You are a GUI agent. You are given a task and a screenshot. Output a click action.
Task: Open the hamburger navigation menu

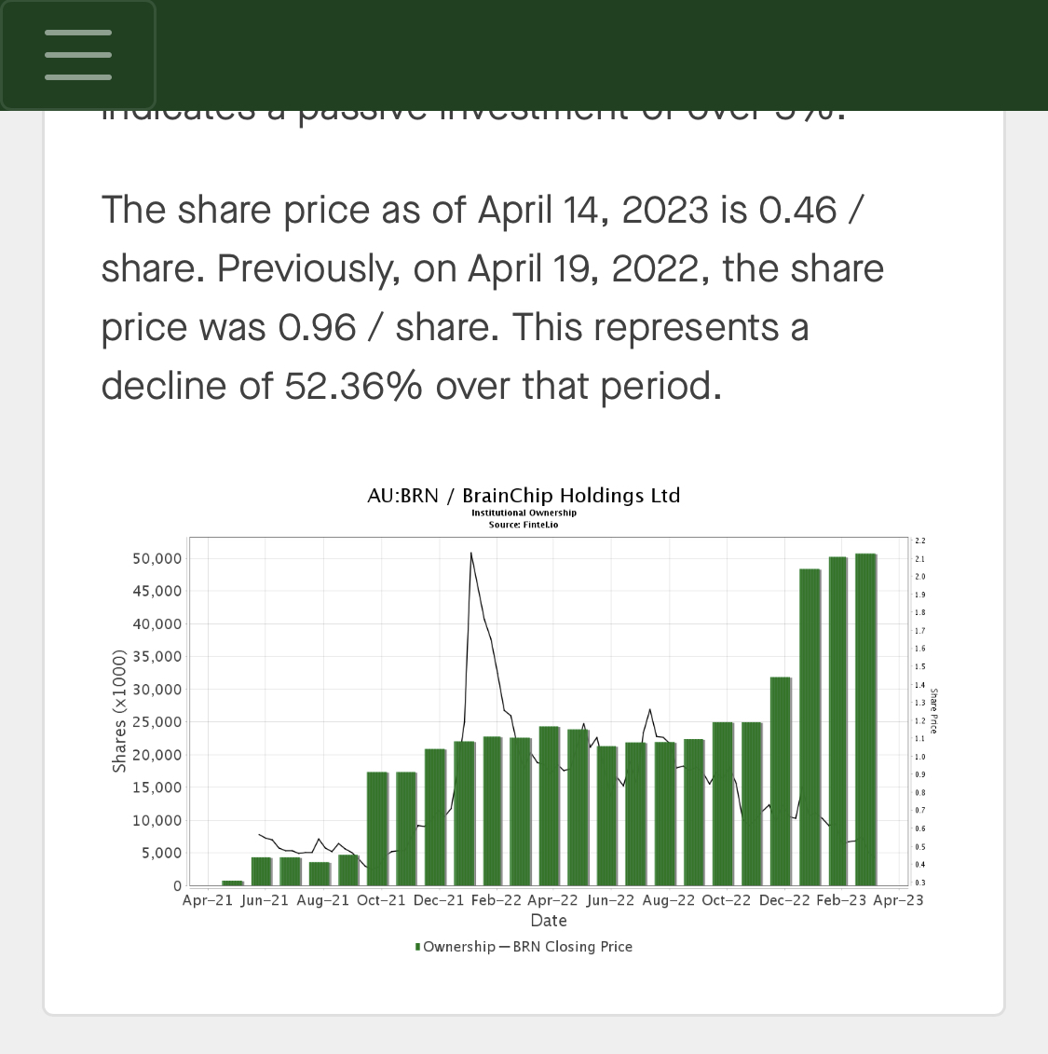tap(78, 55)
